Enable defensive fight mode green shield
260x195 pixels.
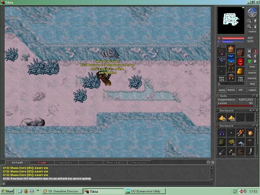click(x=249, y=61)
